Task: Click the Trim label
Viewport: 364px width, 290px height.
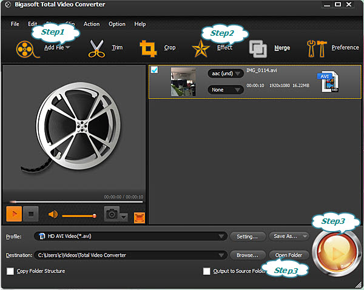Action: coord(117,47)
